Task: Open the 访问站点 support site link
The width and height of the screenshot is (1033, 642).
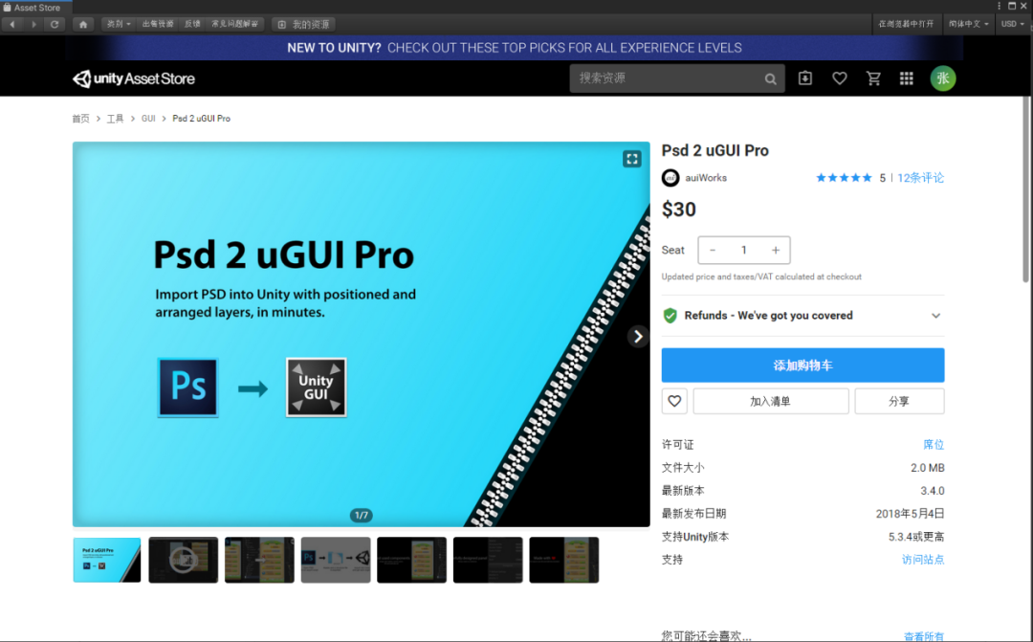Action: (x=922, y=560)
